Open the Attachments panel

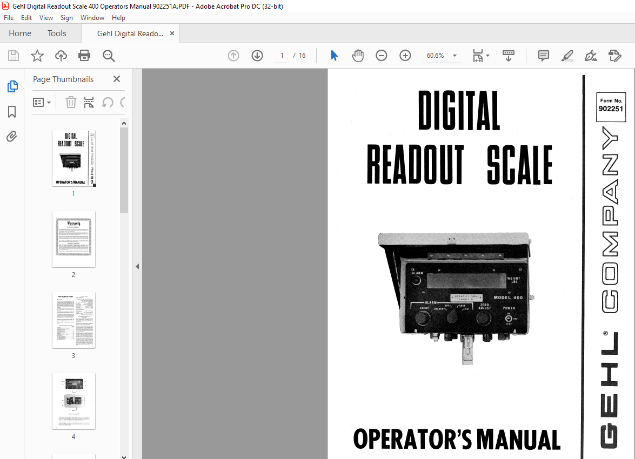tap(12, 136)
